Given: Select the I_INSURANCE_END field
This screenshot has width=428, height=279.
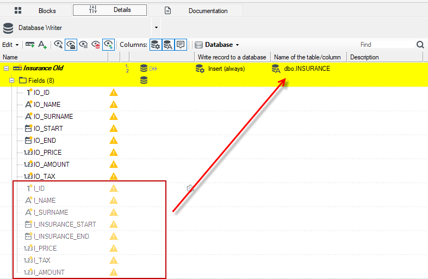Looking at the screenshot, I should point(61,236).
